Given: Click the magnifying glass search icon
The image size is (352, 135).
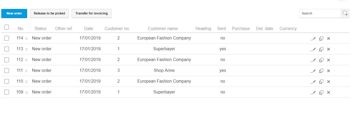Looking at the screenshot, I should coord(345,13).
